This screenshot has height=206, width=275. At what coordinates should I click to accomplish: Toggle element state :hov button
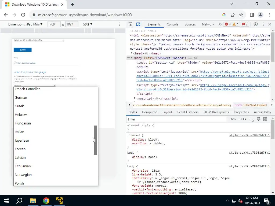[x=233, y=119]
